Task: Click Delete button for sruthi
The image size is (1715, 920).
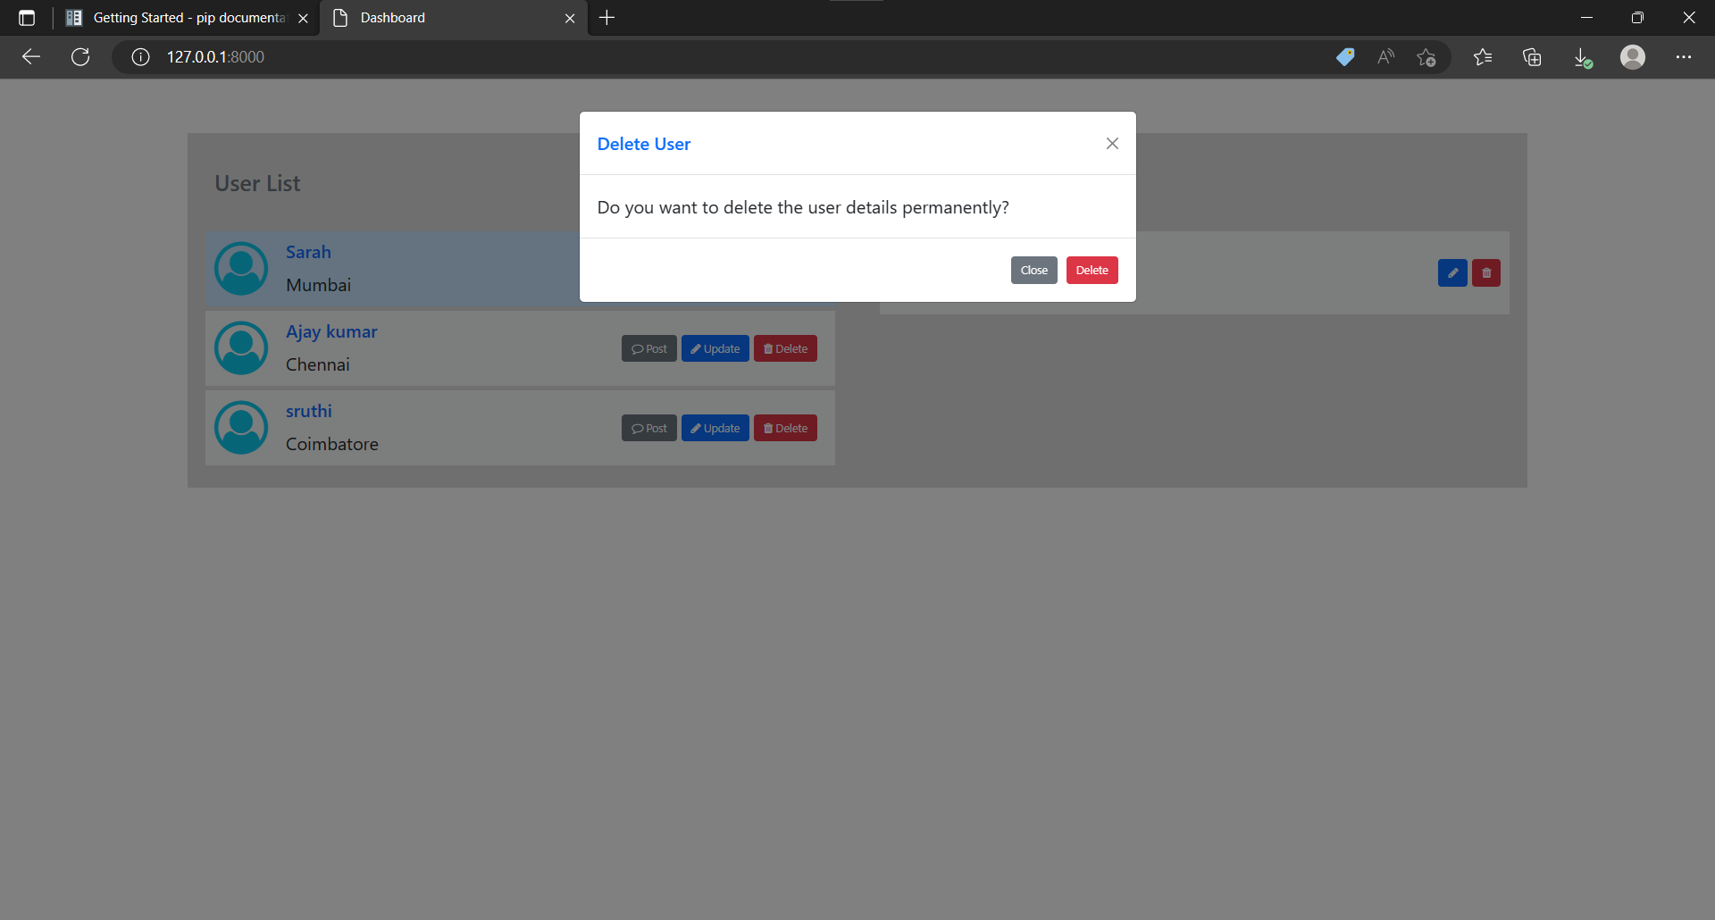Action: [x=785, y=428]
